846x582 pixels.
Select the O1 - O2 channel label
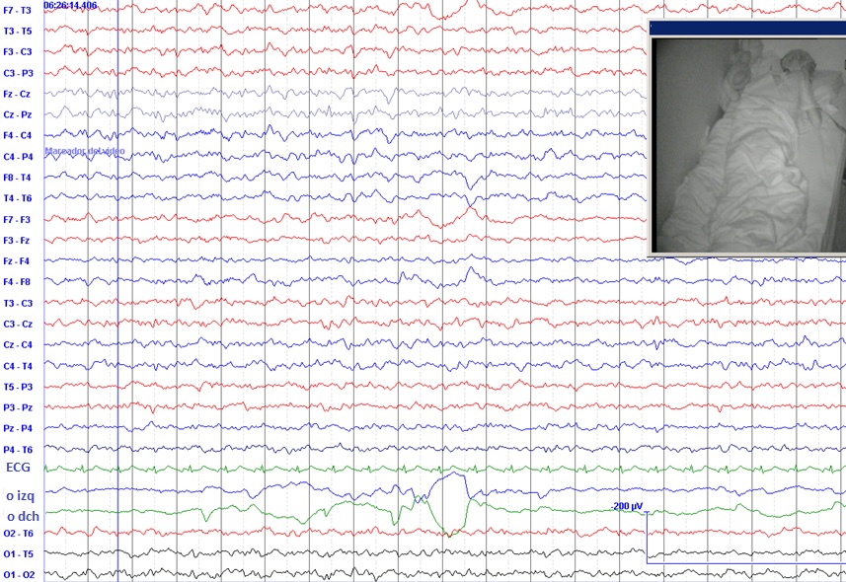click(17, 575)
